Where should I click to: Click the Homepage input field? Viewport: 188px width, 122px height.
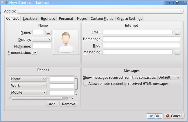coord(141,39)
